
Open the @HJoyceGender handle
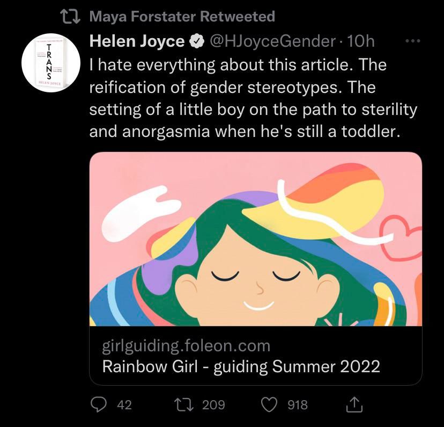click(272, 41)
